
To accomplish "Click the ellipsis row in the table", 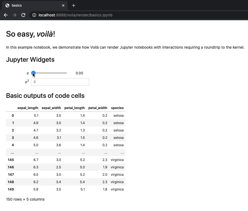I will [11, 152].
